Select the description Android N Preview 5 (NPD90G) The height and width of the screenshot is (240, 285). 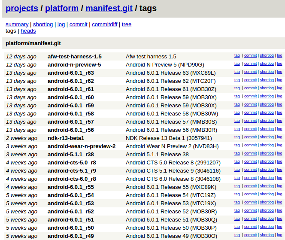pos(165,65)
